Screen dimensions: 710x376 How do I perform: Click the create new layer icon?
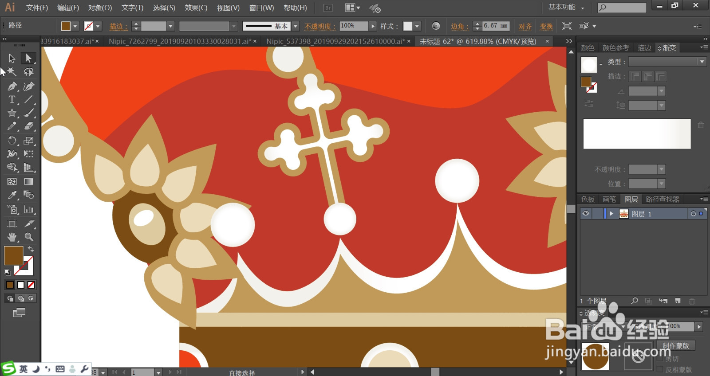[678, 301]
